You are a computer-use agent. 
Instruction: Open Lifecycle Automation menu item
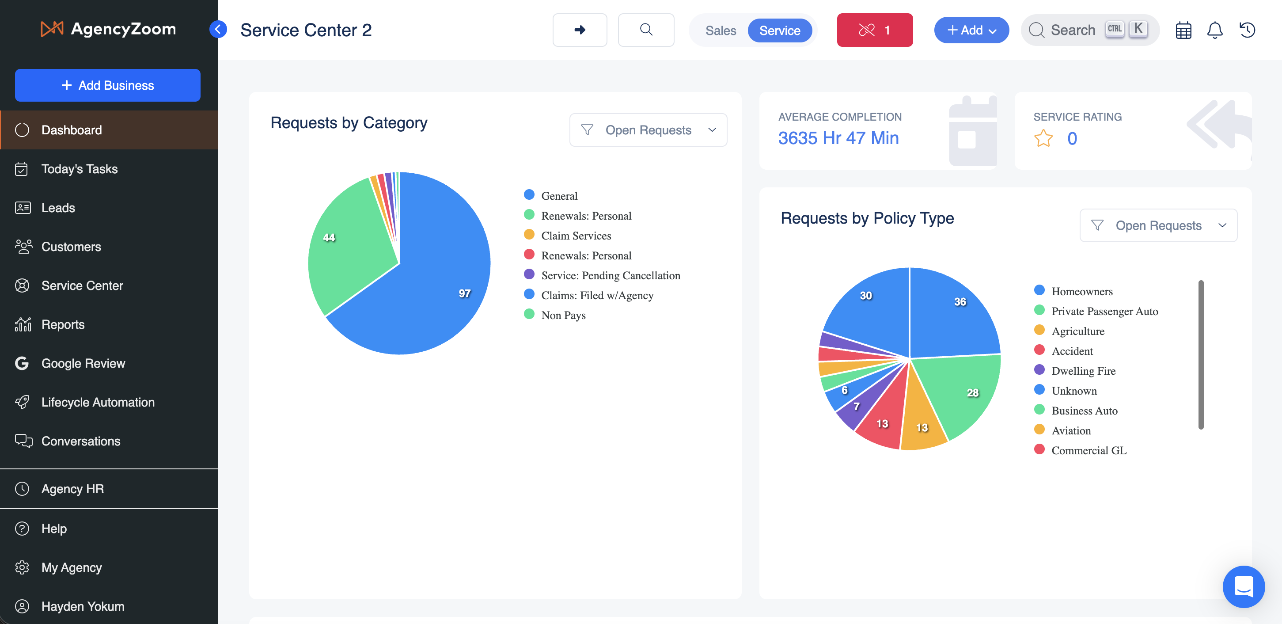coord(98,402)
